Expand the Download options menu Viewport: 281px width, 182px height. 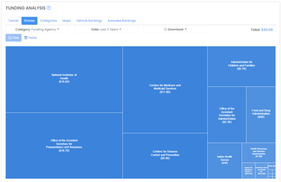click(175, 30)
